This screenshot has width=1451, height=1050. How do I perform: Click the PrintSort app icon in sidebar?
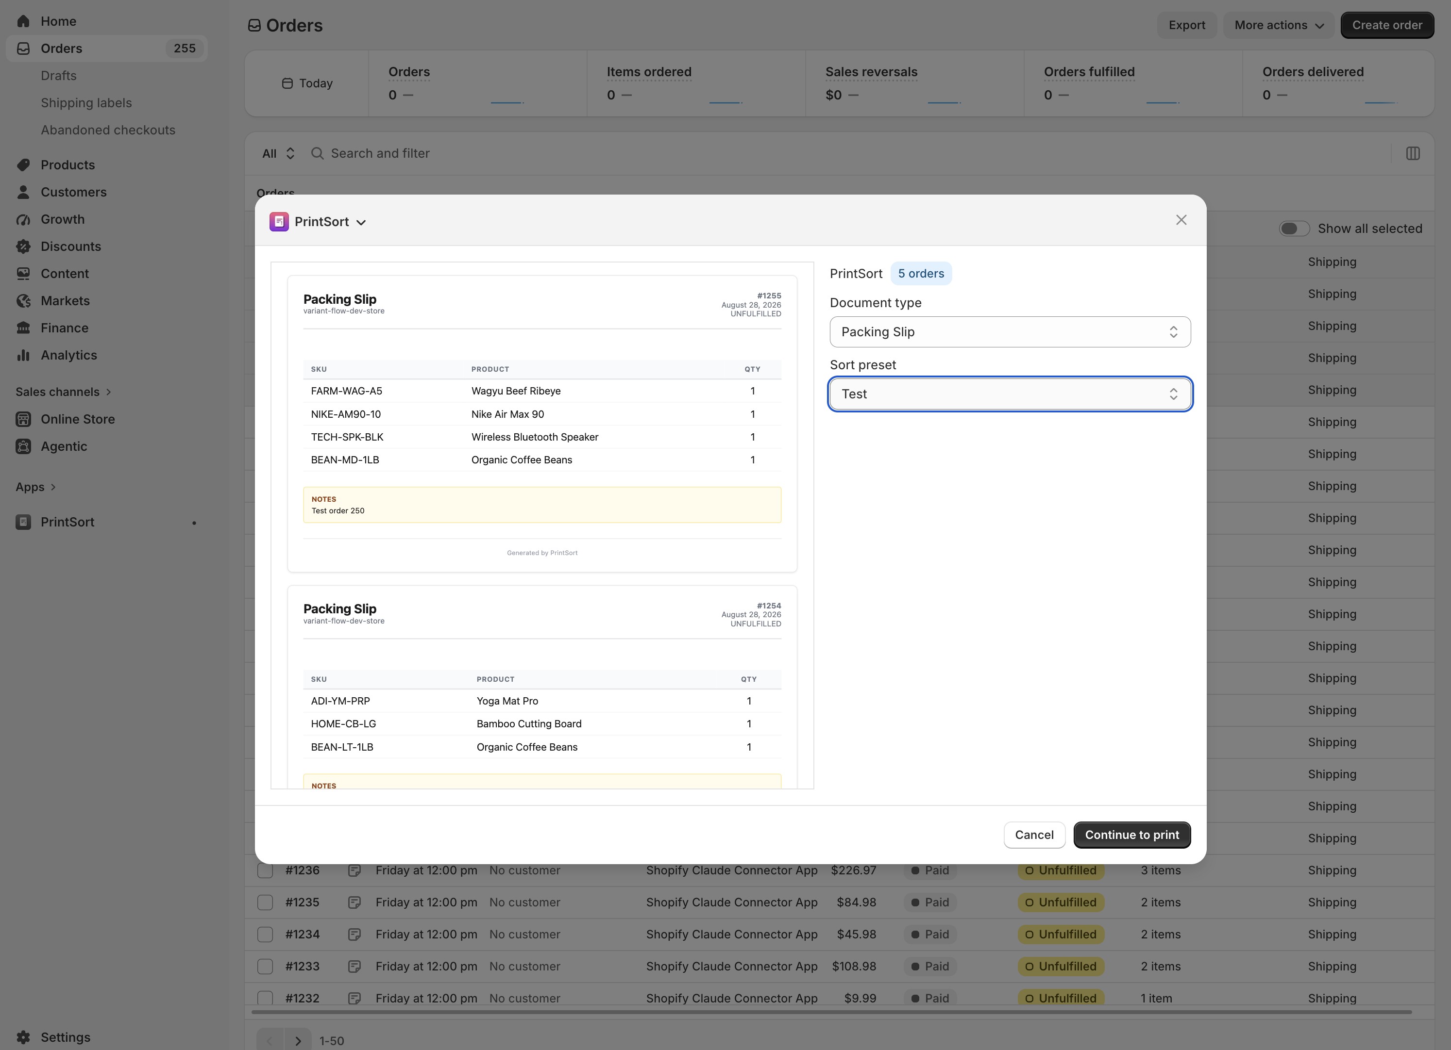click(23, 522)
